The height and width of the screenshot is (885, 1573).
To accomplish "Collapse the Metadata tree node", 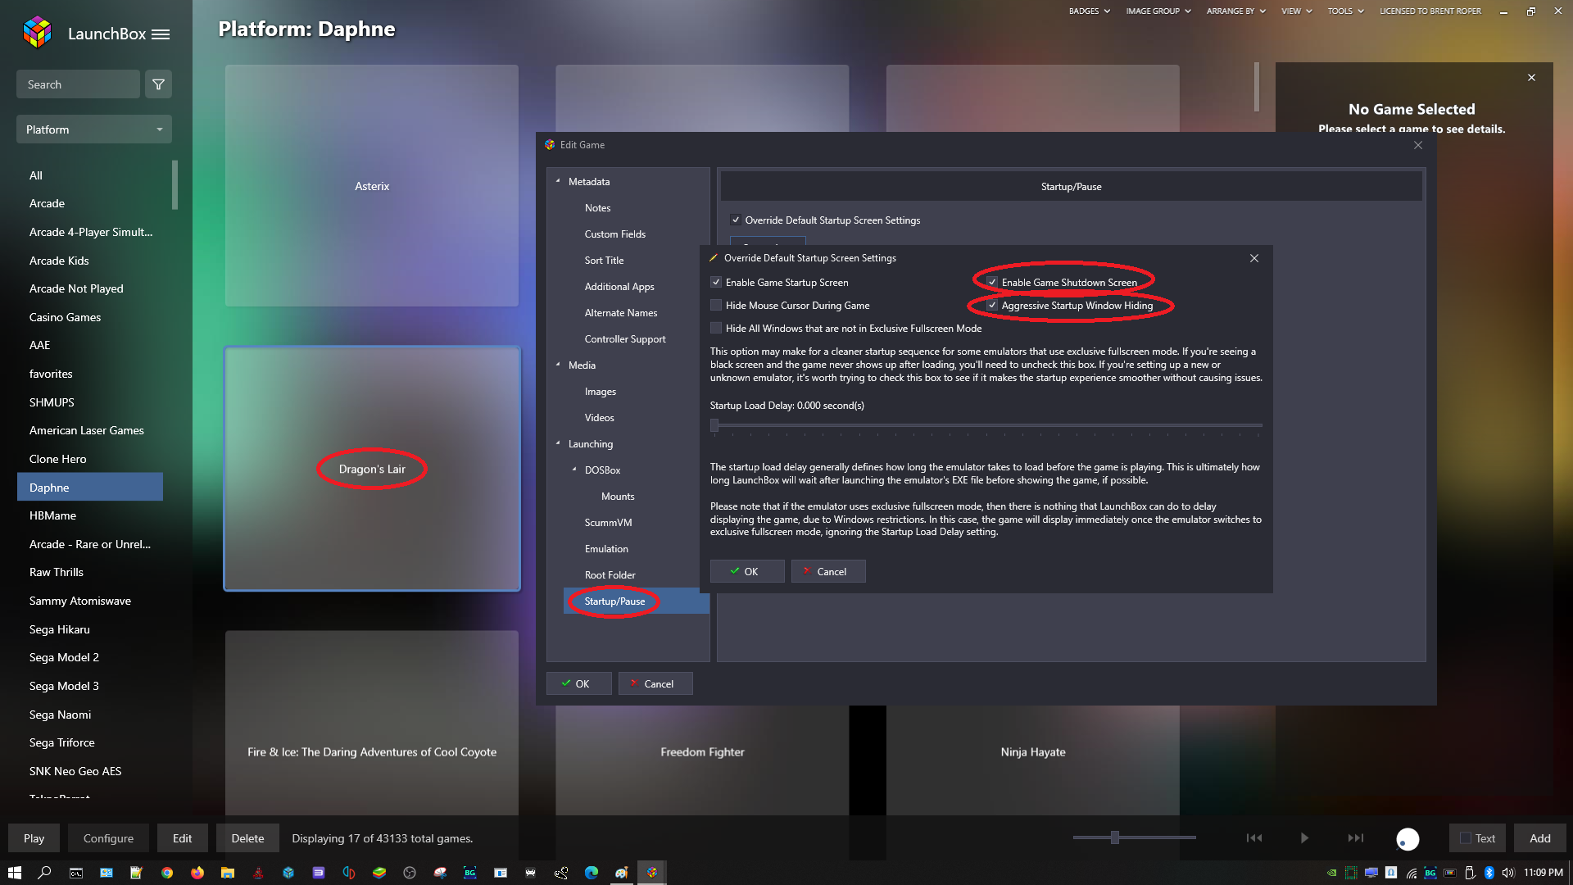I will coord(558,182).
